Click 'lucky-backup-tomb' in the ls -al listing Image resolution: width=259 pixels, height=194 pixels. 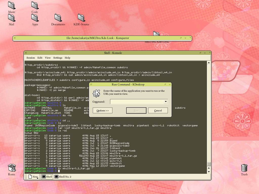[x=122, y=151]
